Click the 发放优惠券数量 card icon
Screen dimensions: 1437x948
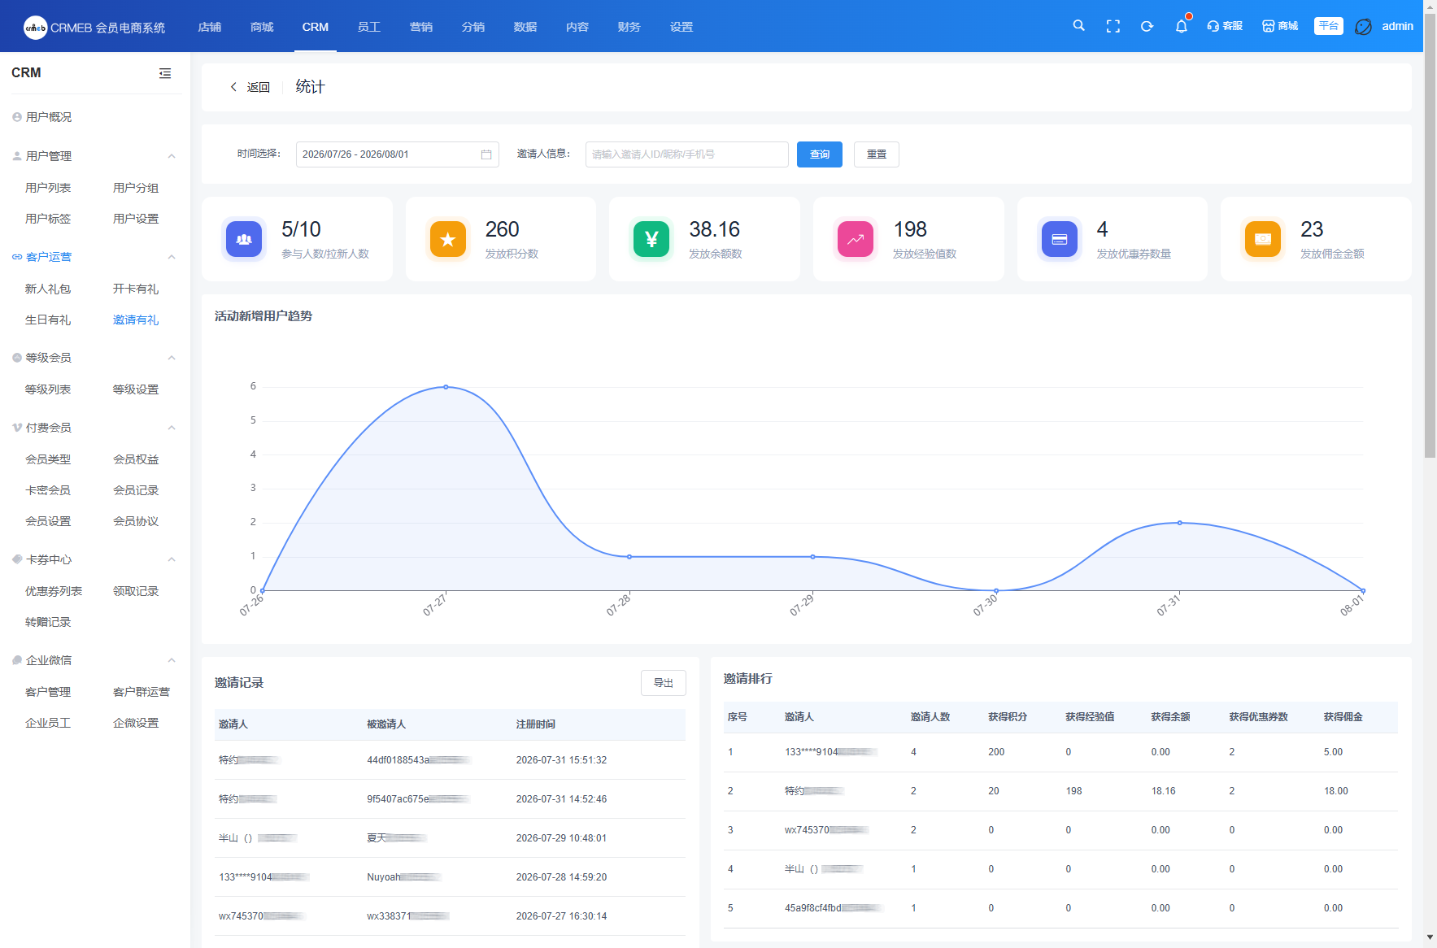(x=1060, y=239)
